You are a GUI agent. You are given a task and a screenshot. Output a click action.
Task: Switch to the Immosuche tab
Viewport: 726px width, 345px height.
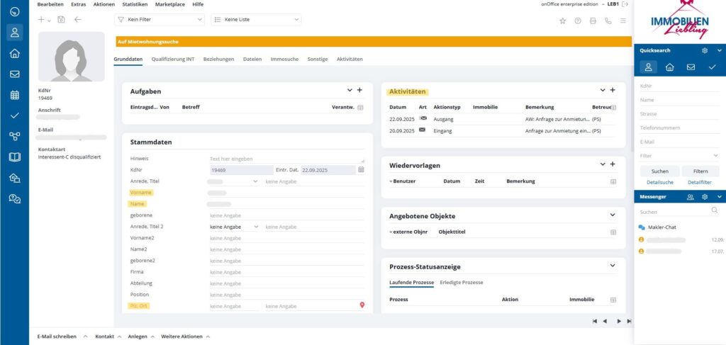(x=284, y=59)
